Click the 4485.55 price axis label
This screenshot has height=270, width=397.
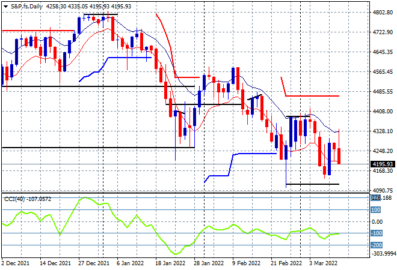coord(383,92)
